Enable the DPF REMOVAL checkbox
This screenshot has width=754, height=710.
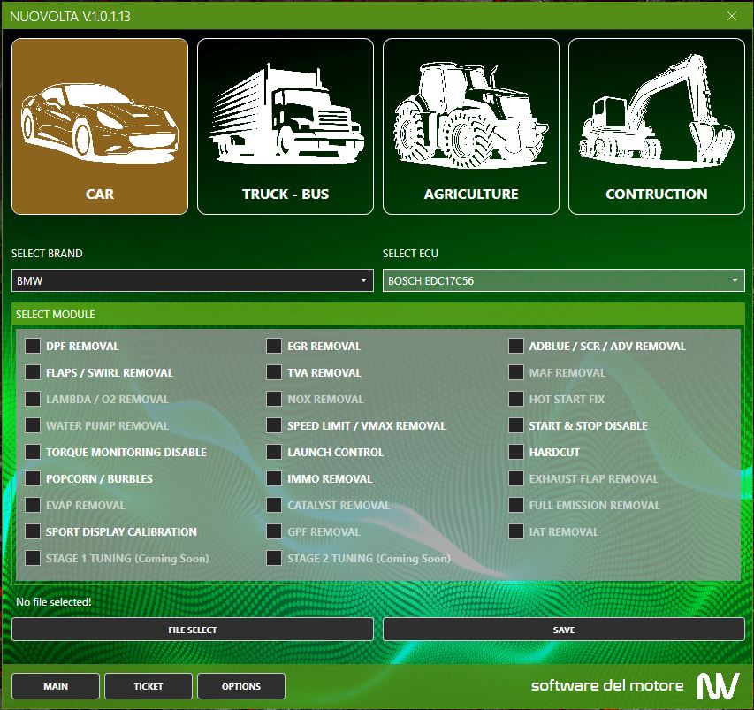[33, 346]
